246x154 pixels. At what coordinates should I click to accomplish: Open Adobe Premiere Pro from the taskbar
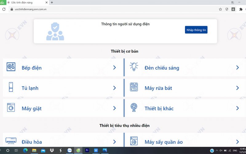pos(87,150)
